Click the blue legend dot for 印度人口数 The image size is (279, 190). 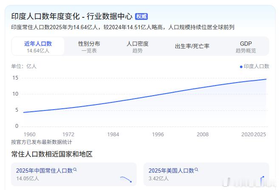click(x=241, y=67)
